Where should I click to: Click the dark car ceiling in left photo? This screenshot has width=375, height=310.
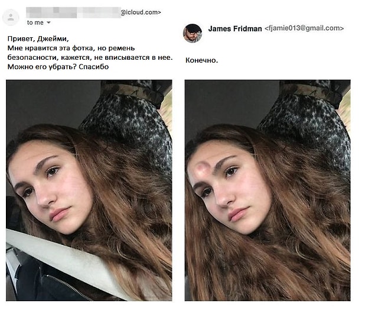(48, 103)
